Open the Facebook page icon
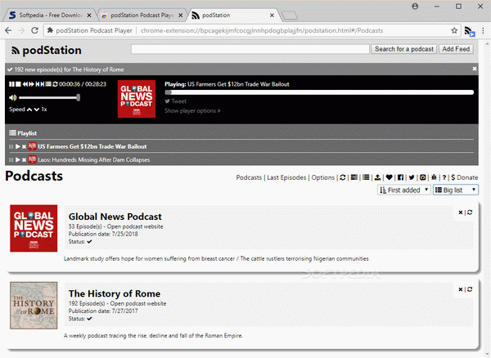This screenshot has height=358, width=491. [x=400, y=177]
